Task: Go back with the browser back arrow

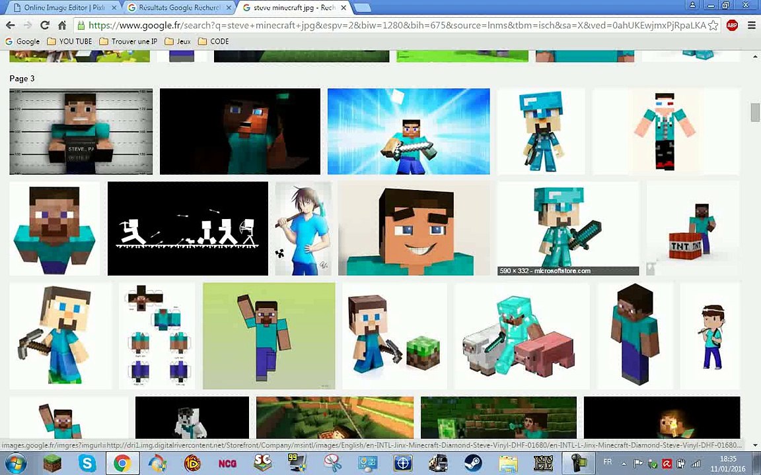Action: click(10, 25)
